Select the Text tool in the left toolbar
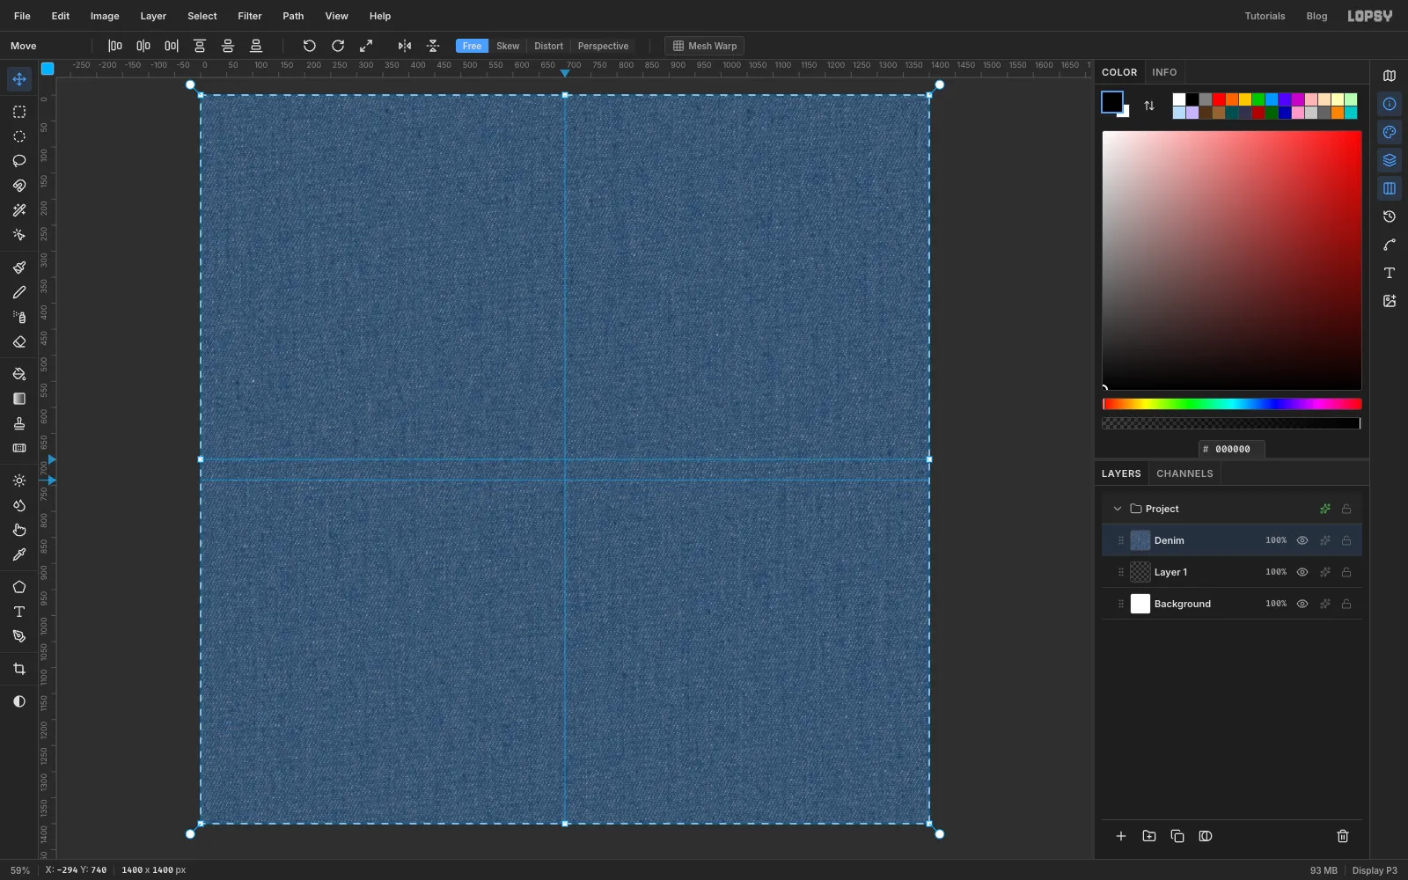The width and height of the screenshot is (1408, 880). 18,612
